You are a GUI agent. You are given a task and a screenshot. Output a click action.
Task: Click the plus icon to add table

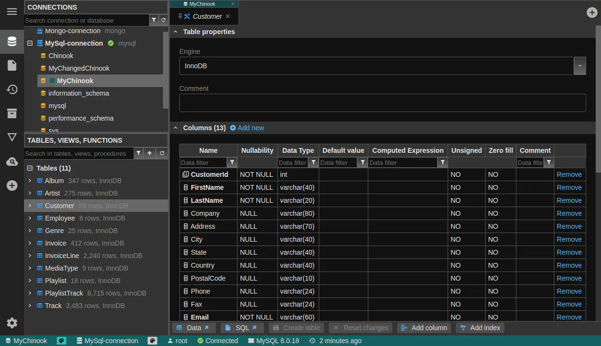coord(150,153)
